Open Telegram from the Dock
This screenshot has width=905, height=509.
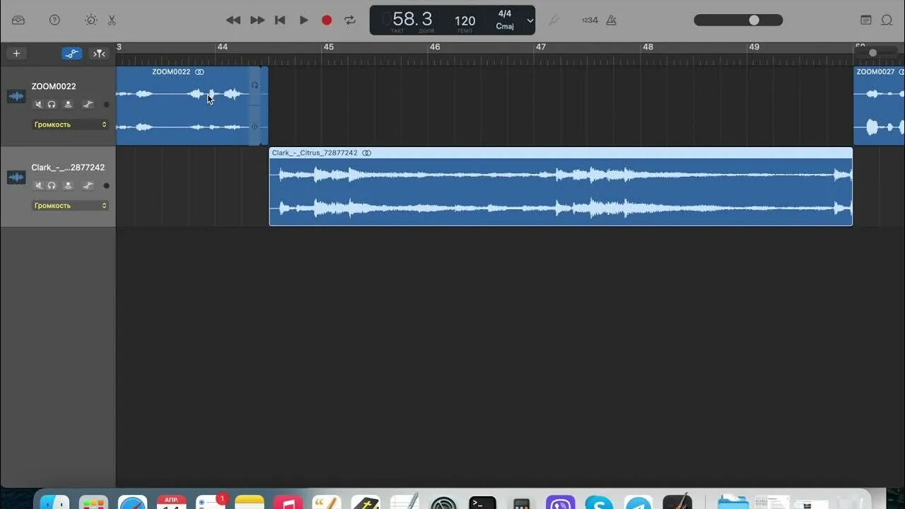(x=638, y=501)
